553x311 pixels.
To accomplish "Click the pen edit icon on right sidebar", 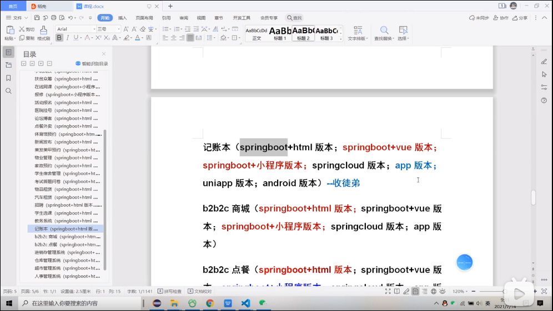I will [544, 62].
